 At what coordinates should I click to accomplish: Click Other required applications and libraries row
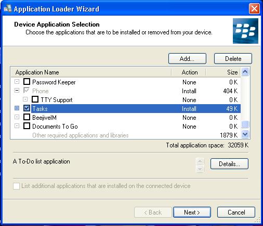(x=81, y=135)
